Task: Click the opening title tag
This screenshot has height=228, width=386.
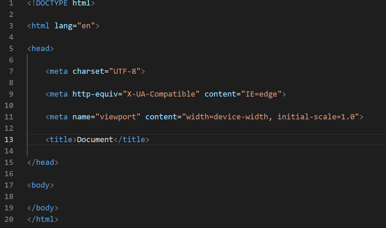Action: [x=61, y=140]
